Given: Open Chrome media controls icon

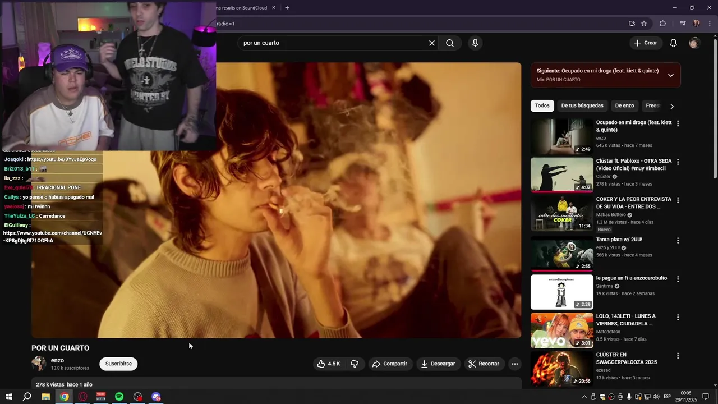Looking at the screenshot, I should 683,24.
